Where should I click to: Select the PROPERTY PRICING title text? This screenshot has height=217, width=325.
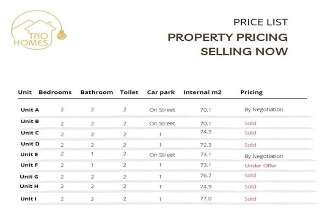tap(227, 37)
